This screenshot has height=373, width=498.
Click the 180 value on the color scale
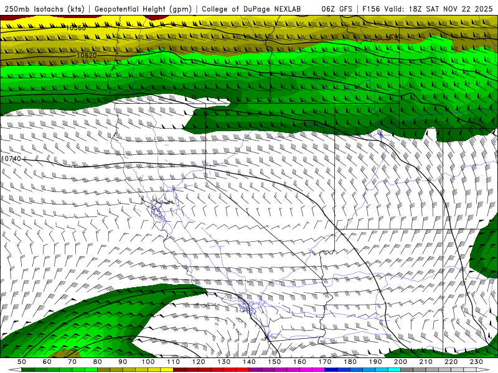click(350, 362)
